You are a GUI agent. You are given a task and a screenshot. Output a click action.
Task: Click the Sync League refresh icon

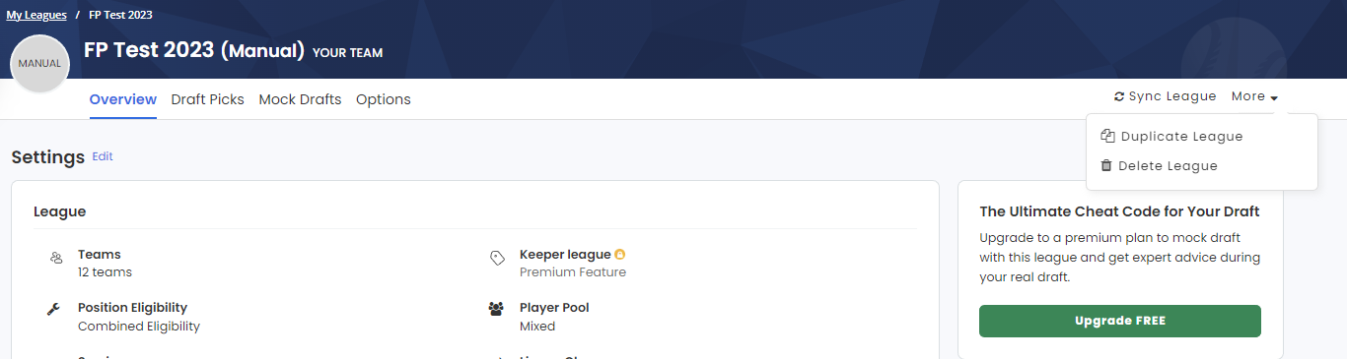[x=1119, y=96]
